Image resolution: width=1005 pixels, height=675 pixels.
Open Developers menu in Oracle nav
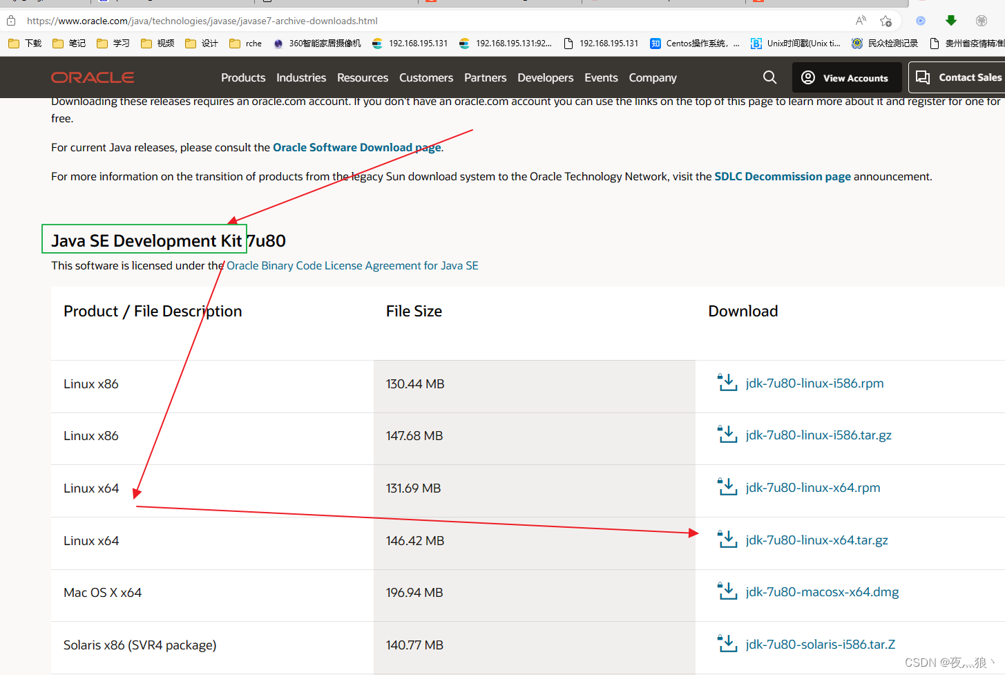click(546, 77)
